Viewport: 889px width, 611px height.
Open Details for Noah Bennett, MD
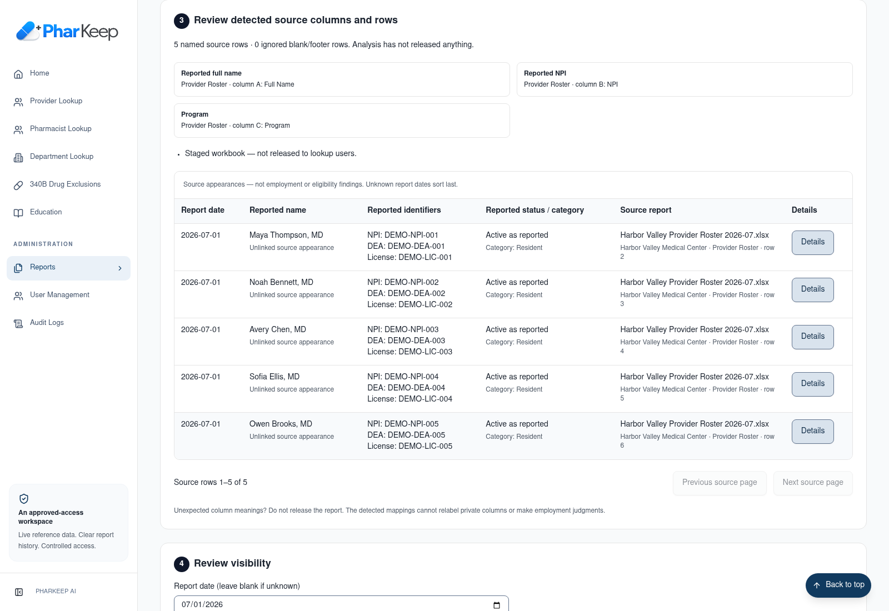pyautogui.click(x=812, y=289)
